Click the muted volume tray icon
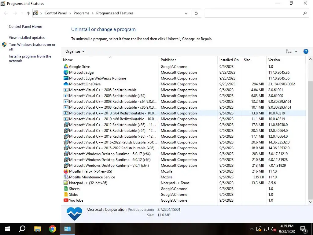Viewport: 313px width, 235px height. [x=274, y=229]
